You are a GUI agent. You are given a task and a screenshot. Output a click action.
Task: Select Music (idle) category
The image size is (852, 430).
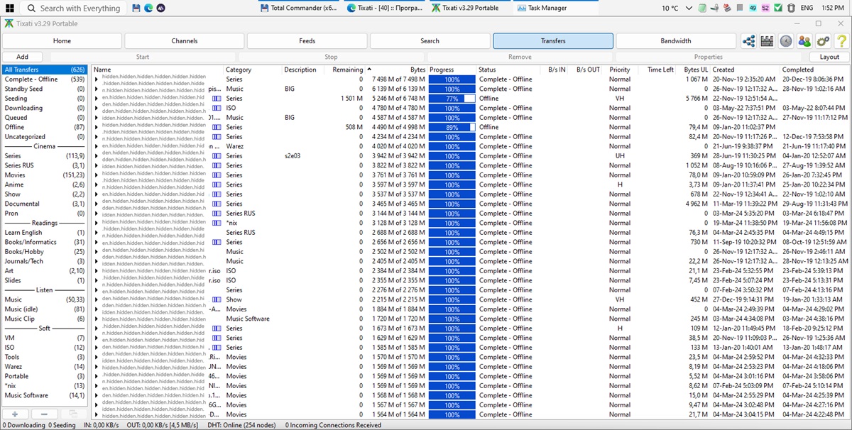pos(44,309)
